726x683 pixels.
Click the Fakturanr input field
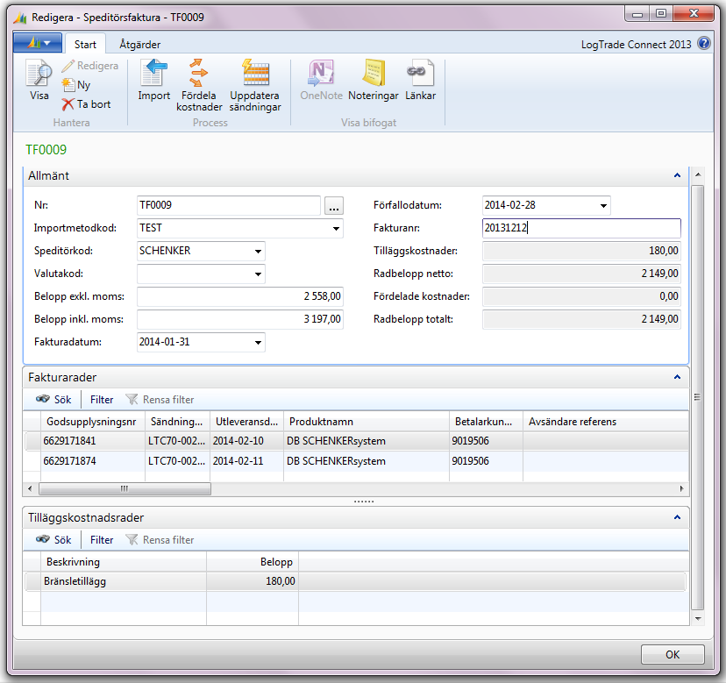click(x=581, y=228)
